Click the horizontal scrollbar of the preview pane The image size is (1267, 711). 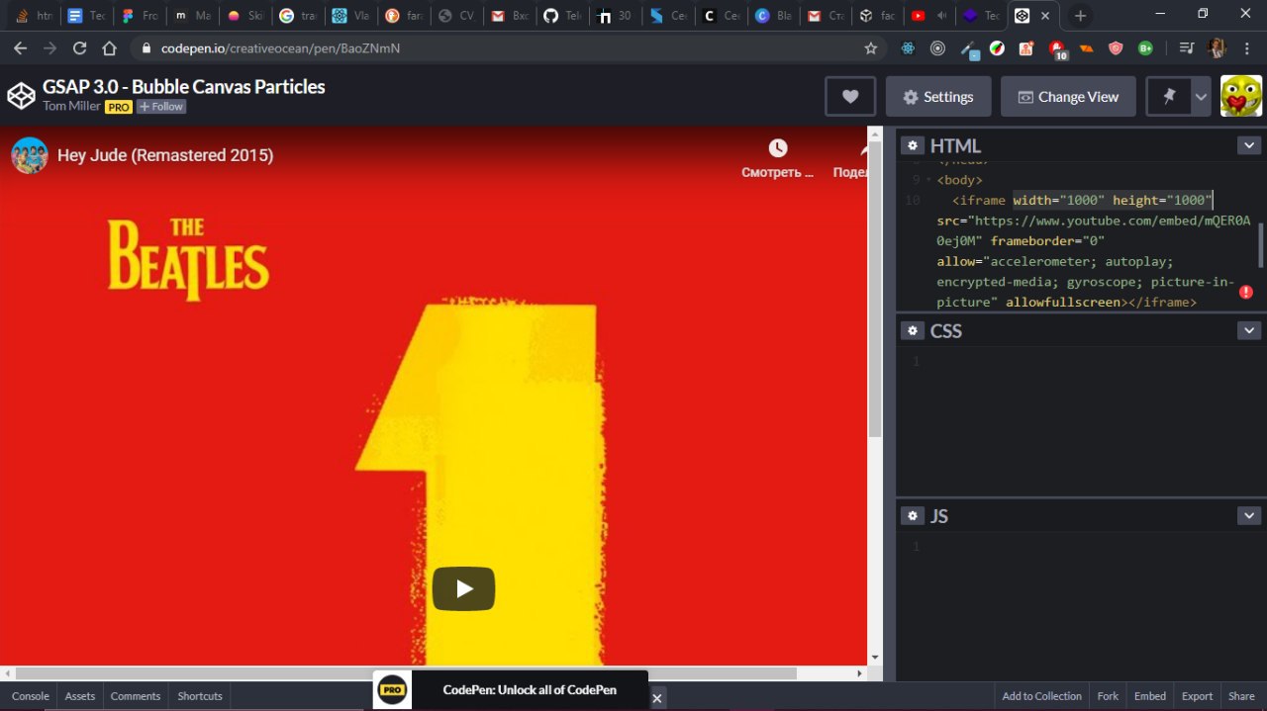pyautogui.click(x=407, y=673)
